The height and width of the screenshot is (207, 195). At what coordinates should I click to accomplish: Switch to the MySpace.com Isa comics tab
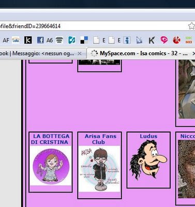141,53
